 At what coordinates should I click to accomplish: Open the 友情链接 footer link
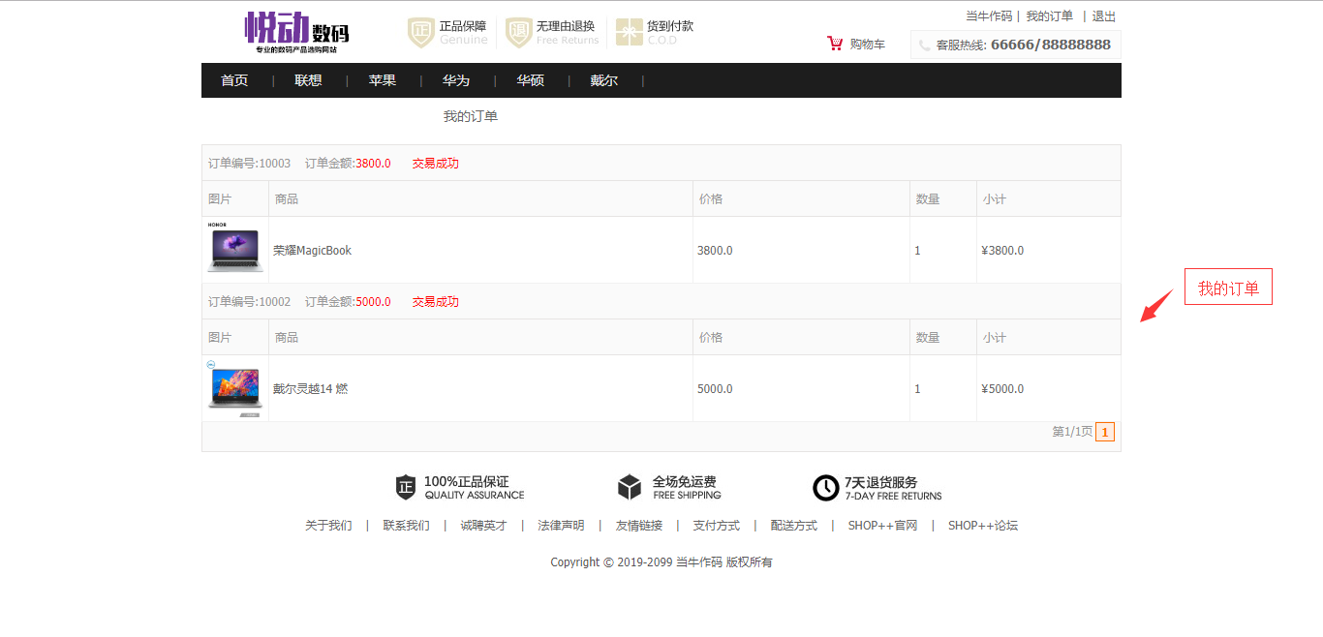coord(639,526)
